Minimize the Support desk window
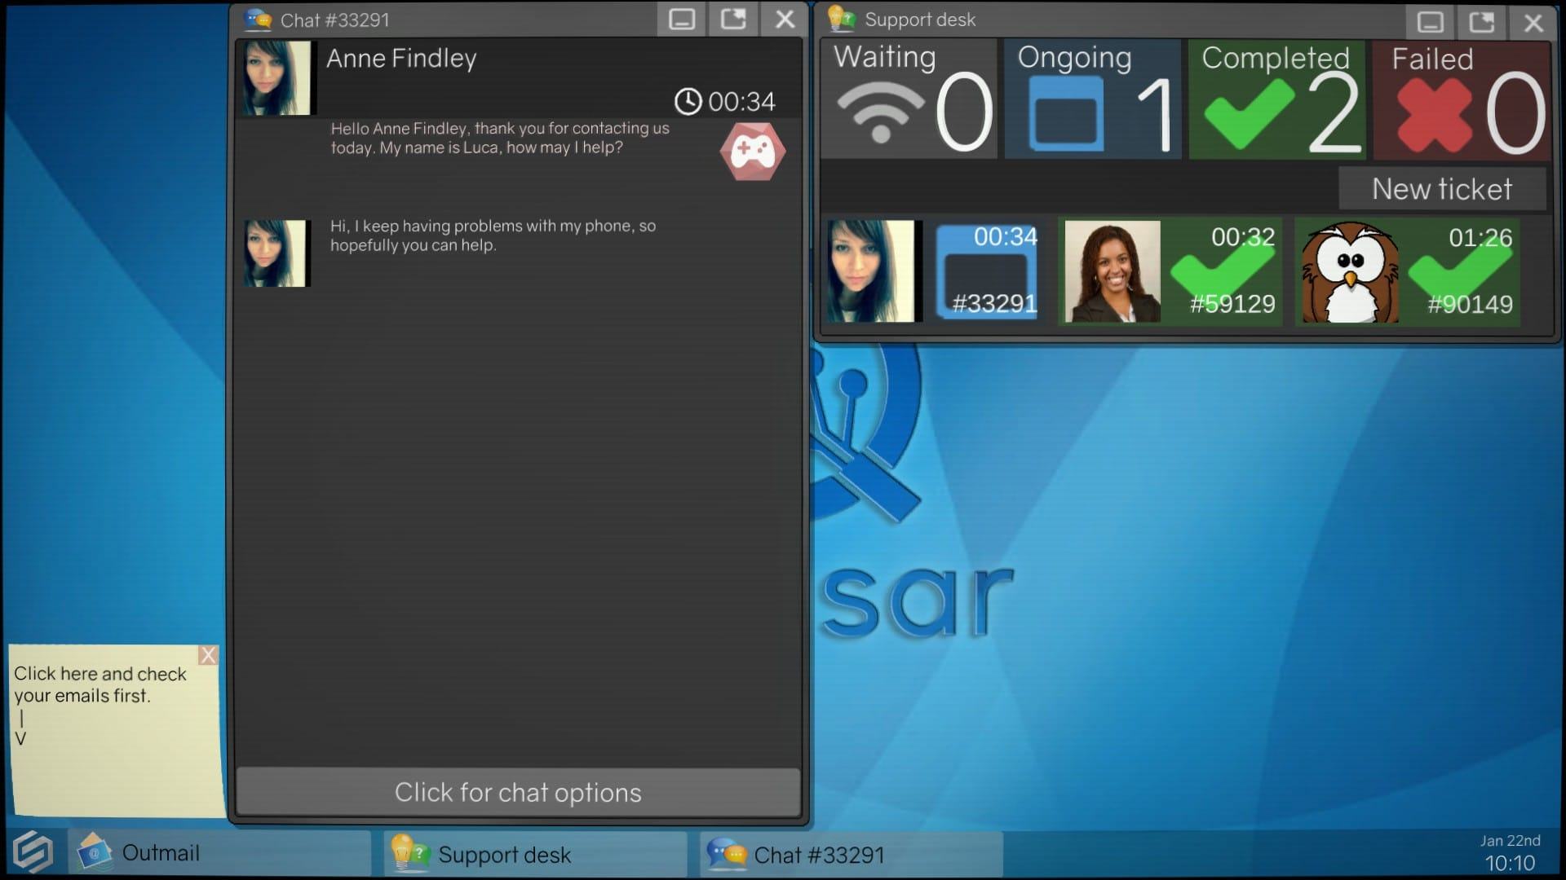 pyautogui.click(x=1430, y=22)
